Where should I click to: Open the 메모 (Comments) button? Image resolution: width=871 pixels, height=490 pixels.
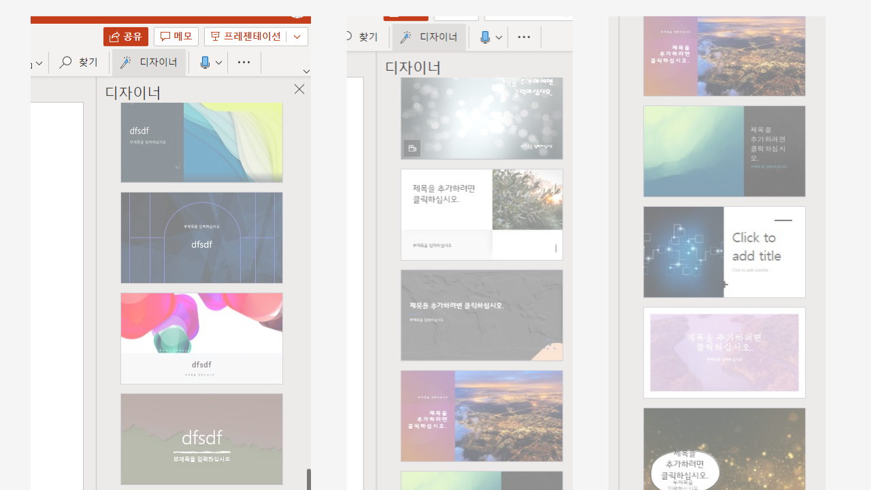point(176,37)
